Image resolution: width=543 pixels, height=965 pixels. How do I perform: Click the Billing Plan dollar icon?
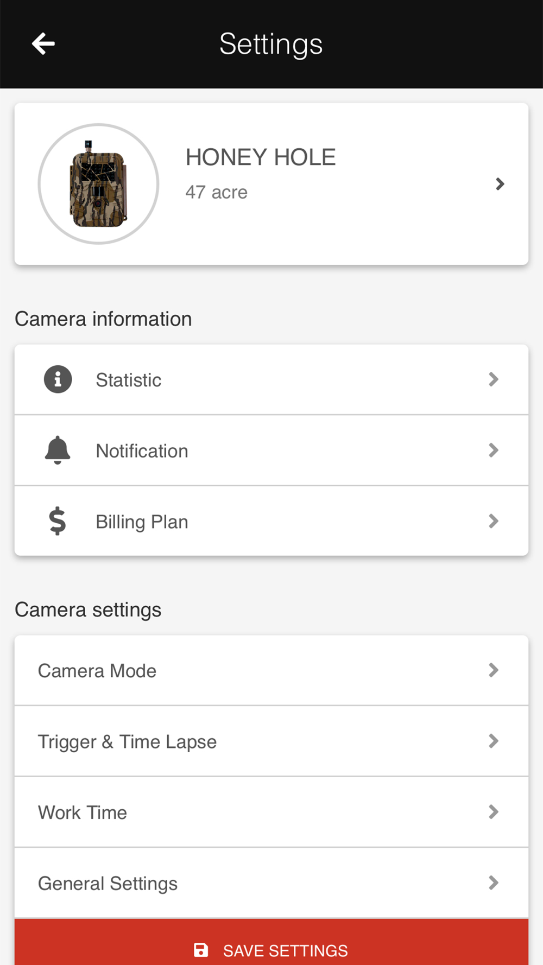[58, 521]
